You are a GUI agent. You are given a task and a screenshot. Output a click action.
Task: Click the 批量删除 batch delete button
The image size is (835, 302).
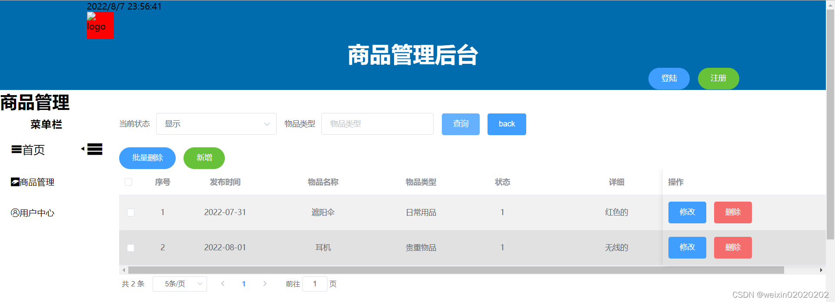coord(147,158)
